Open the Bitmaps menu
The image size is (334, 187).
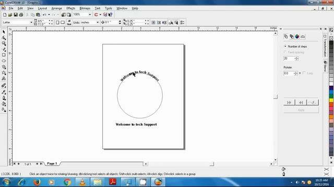[x=85, y=8]
